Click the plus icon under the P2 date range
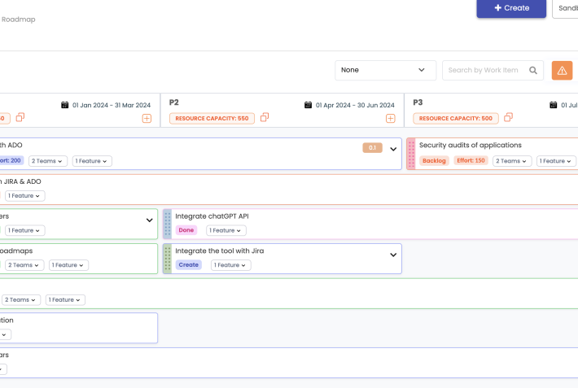The image size is (578, 388). 390,119
